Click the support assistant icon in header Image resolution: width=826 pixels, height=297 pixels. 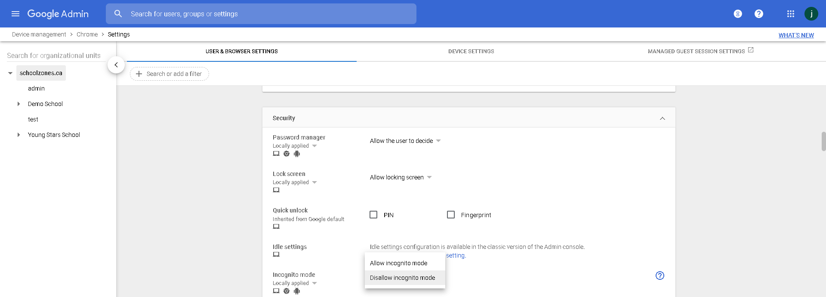click(x=737, y=14)
